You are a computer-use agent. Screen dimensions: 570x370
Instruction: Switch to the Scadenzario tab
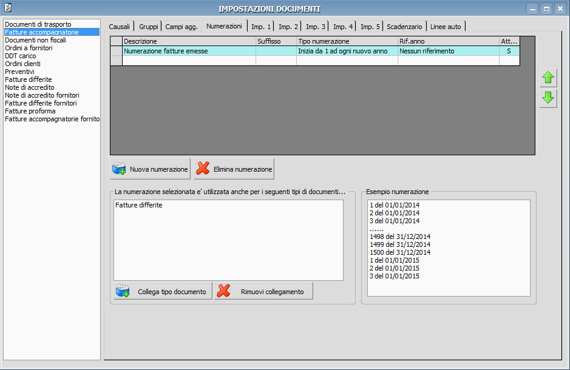click(x=404, y=27)
